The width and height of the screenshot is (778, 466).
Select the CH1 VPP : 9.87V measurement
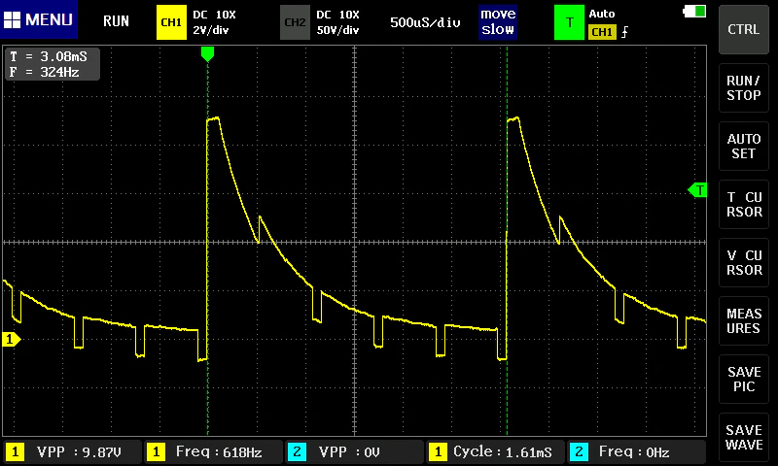pos(72,452)
